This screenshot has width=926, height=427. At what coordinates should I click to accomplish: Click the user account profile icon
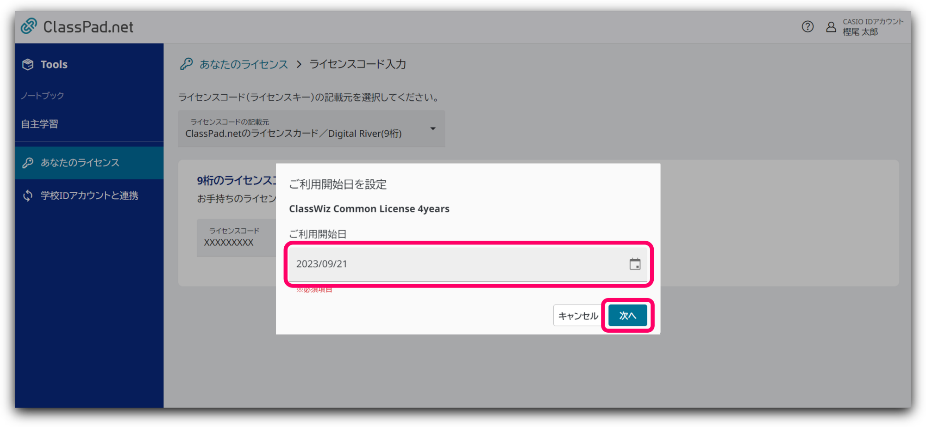[x=831, y=27]
